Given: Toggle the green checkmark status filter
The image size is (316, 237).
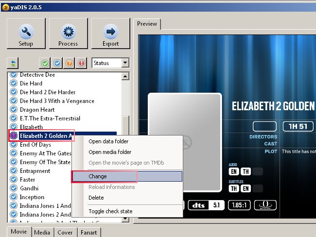Looking at the screenshot, I should pos(45,63).
